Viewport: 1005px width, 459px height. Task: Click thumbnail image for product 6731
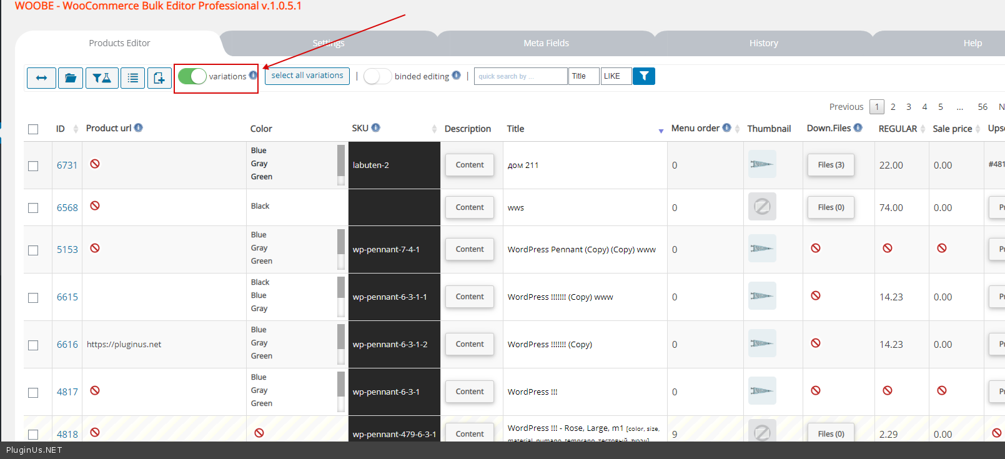click(762, 164)
